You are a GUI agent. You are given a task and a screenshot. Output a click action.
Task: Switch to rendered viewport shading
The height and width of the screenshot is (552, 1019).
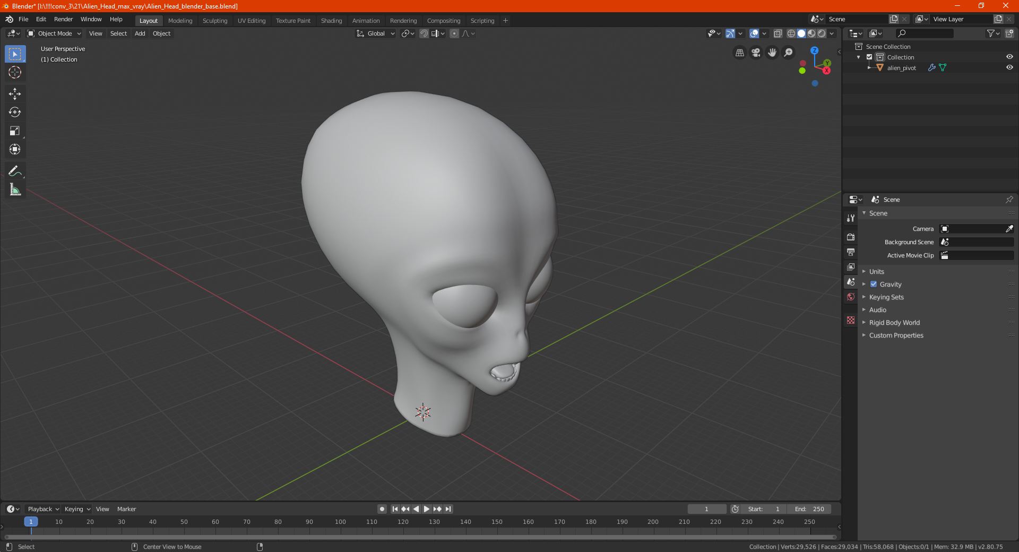pyautogui.click(x=822, y=33)
